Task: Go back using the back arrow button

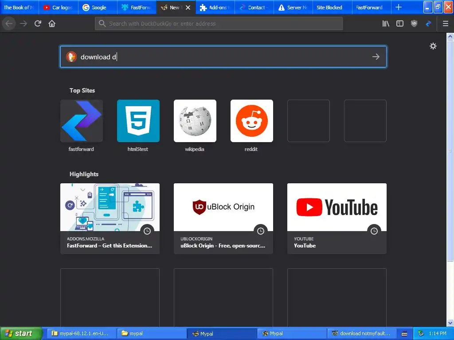Action: coord(9,23)
